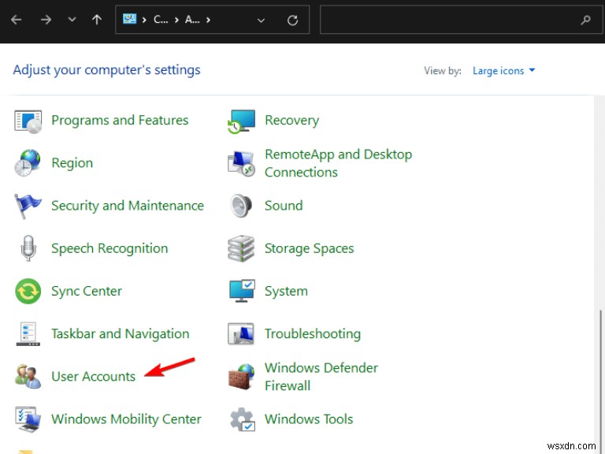Click the Programs and Features icon
605x454 pixels.
coord(28,121)
